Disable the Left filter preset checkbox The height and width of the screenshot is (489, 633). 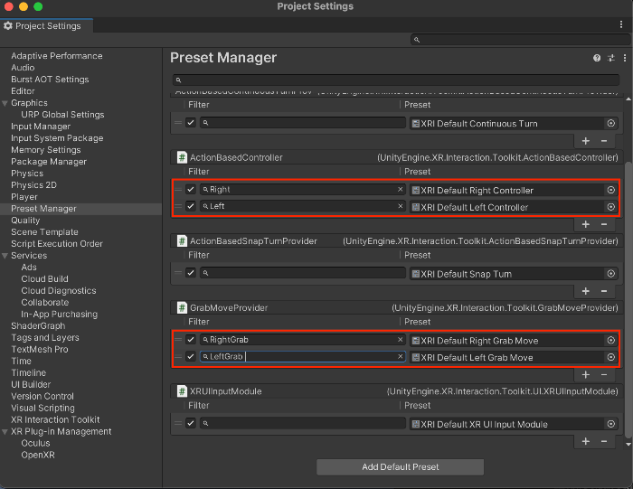point(191,206)
